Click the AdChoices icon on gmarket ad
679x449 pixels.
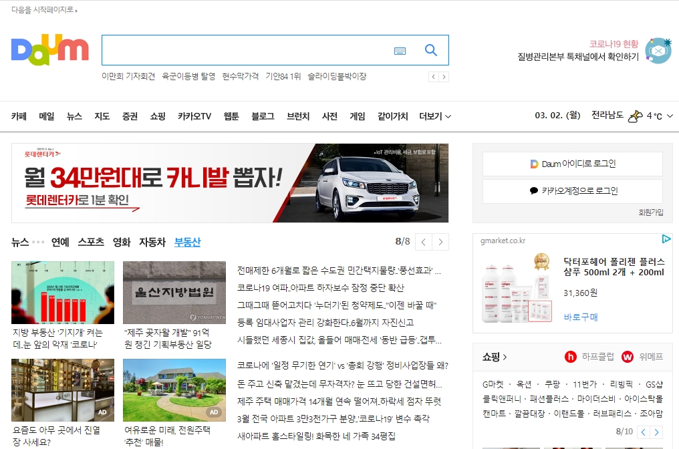pos(666,239)
